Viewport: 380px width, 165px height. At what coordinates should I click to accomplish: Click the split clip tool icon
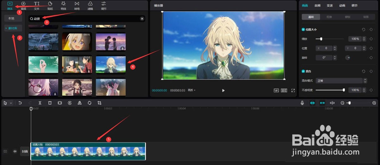[x=40, y=103]
